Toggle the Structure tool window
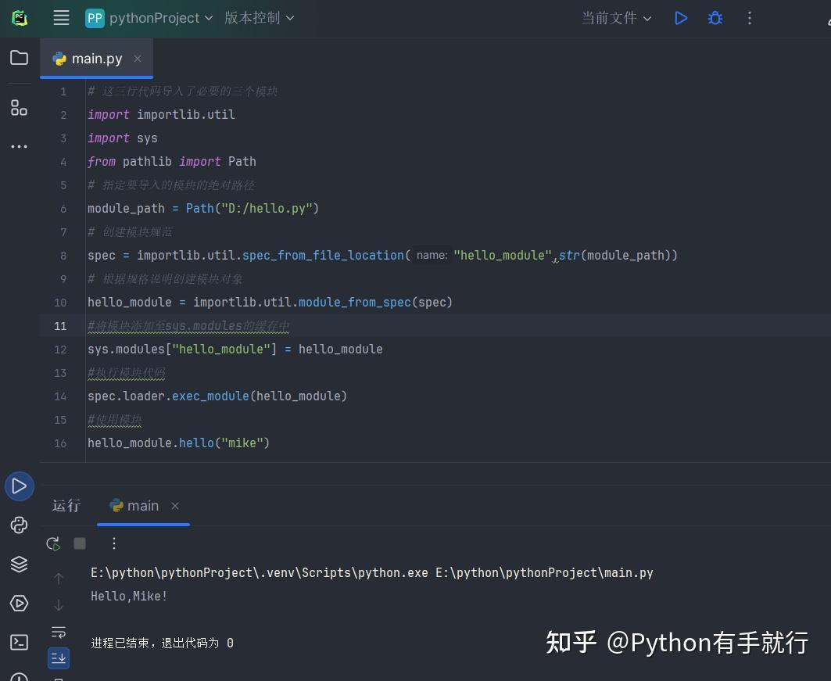 [19, 107]
